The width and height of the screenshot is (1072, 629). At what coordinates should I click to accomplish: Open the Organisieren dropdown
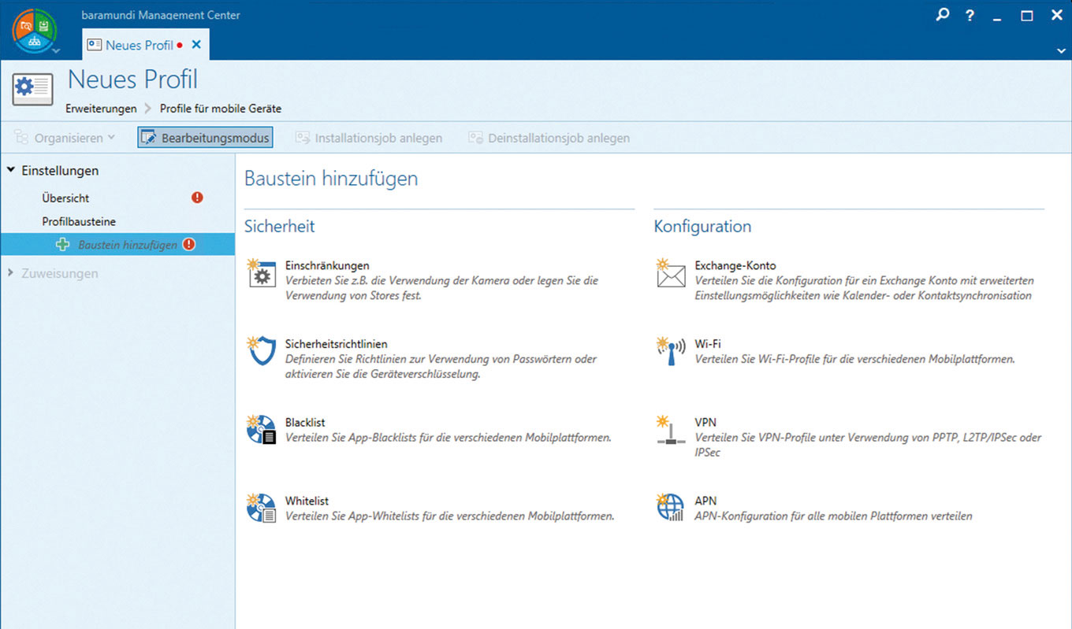65,138
